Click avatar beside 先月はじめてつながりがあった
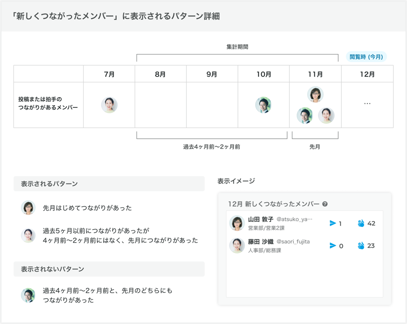The width and height of the screenshot is (407, 324). (x=28, y=208)
